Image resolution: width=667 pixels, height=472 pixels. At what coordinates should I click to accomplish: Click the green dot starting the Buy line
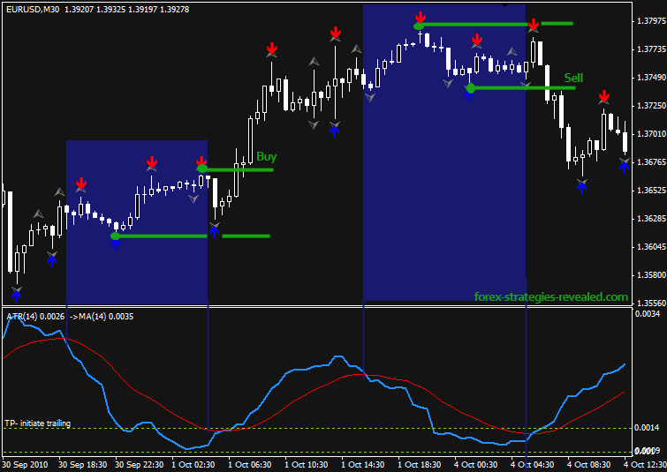pyautogui.click(x=202, y=169)
